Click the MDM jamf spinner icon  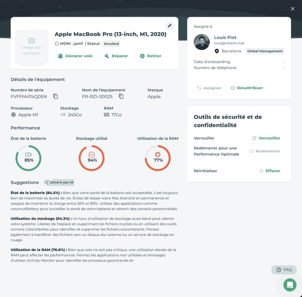(57, 44)
